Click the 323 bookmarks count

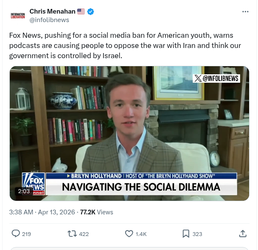coord(197,234)
